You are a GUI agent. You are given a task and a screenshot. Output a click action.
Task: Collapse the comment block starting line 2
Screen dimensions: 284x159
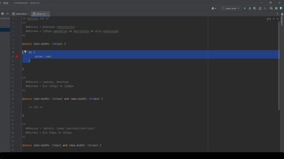[x=22, y=23]
